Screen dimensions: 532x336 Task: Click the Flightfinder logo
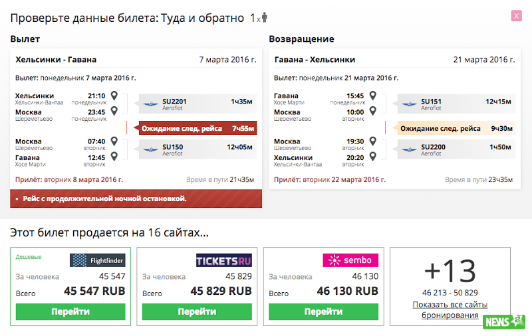tap(98, 260)
